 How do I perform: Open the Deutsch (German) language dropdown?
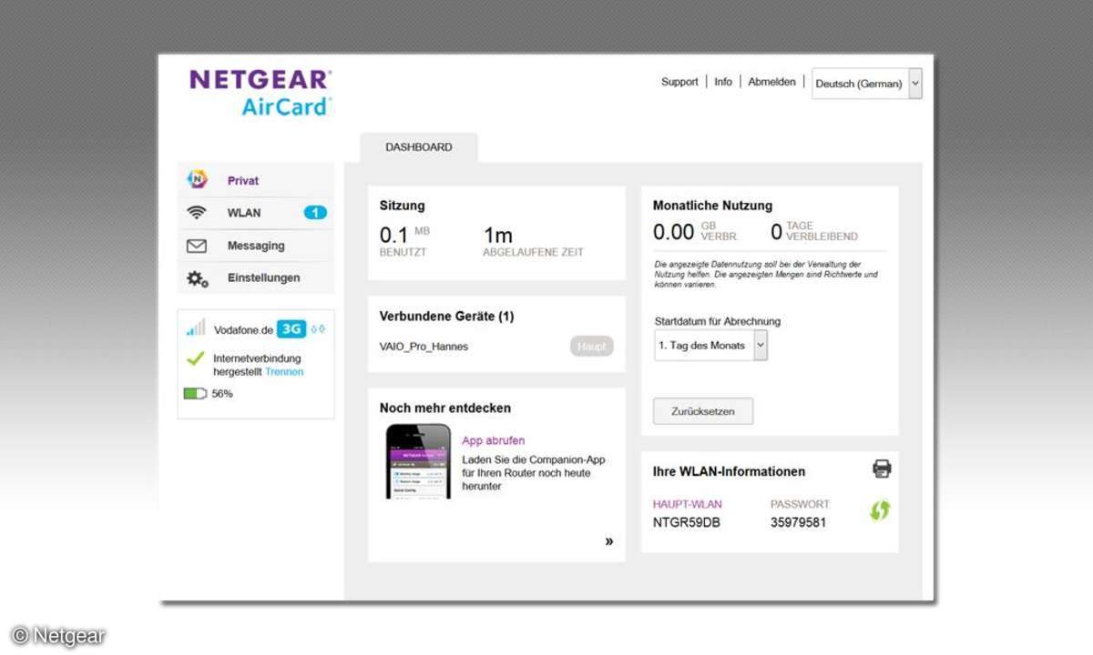pos(866,84)
